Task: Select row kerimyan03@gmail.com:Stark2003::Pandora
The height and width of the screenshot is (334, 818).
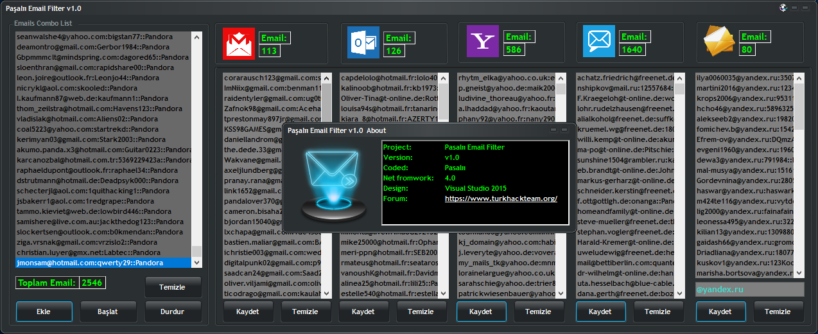Action: click(x=104, y=139)
